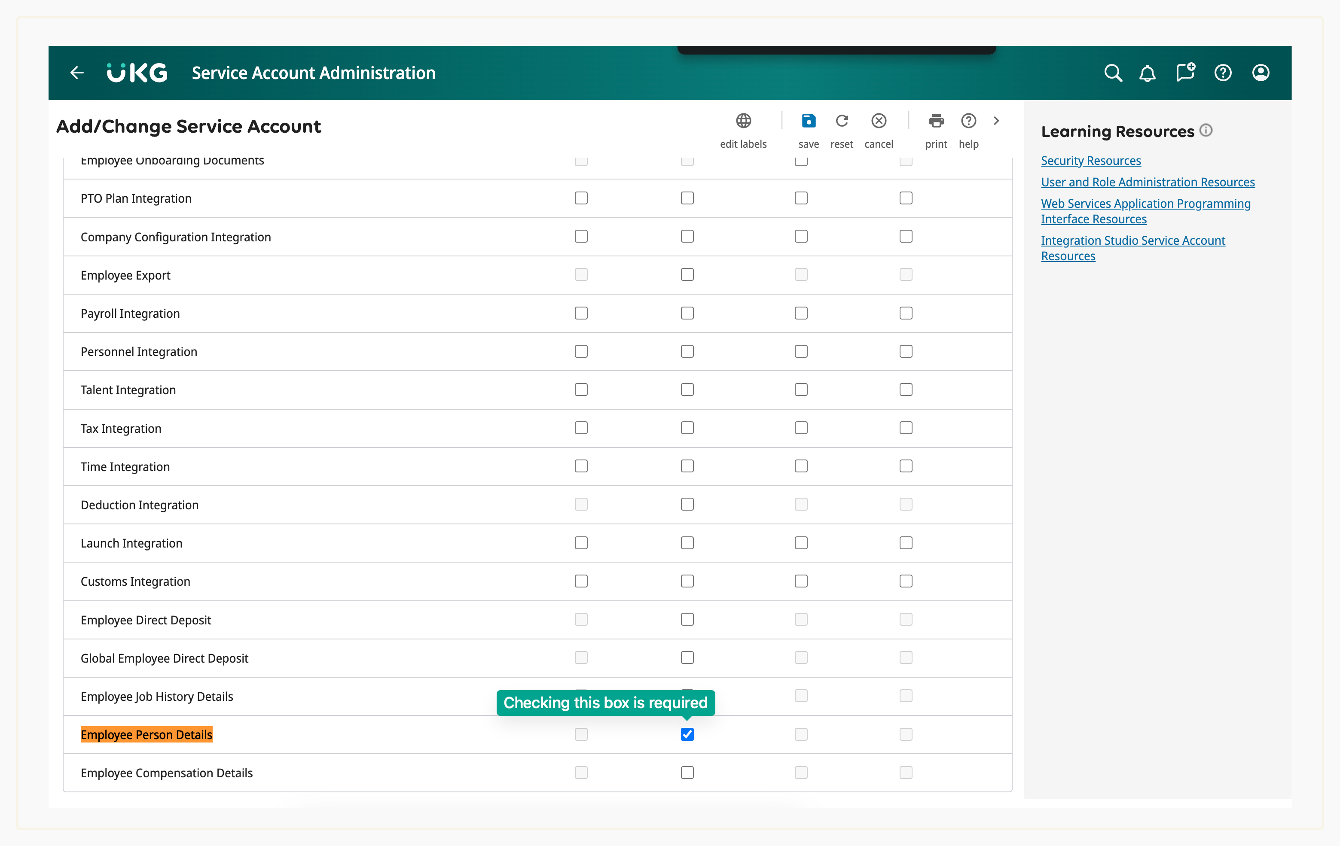Uncheck the Employee Person Details checkbox

pos(687,734)
